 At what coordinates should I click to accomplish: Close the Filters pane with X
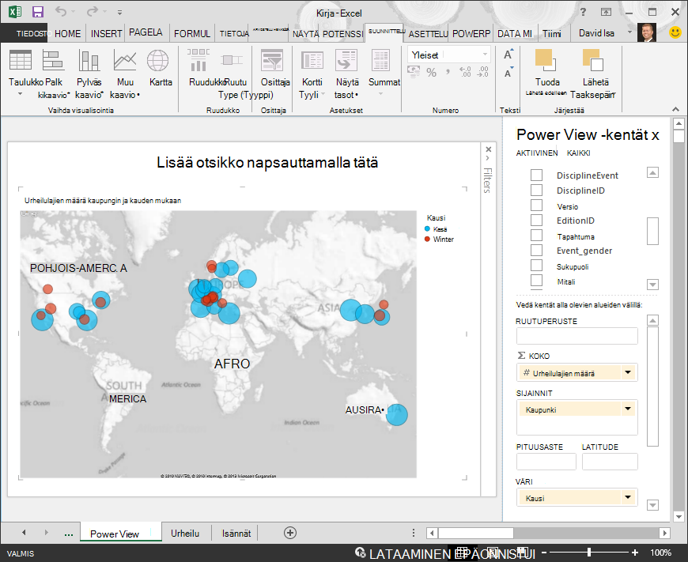[x=489, y=149]
